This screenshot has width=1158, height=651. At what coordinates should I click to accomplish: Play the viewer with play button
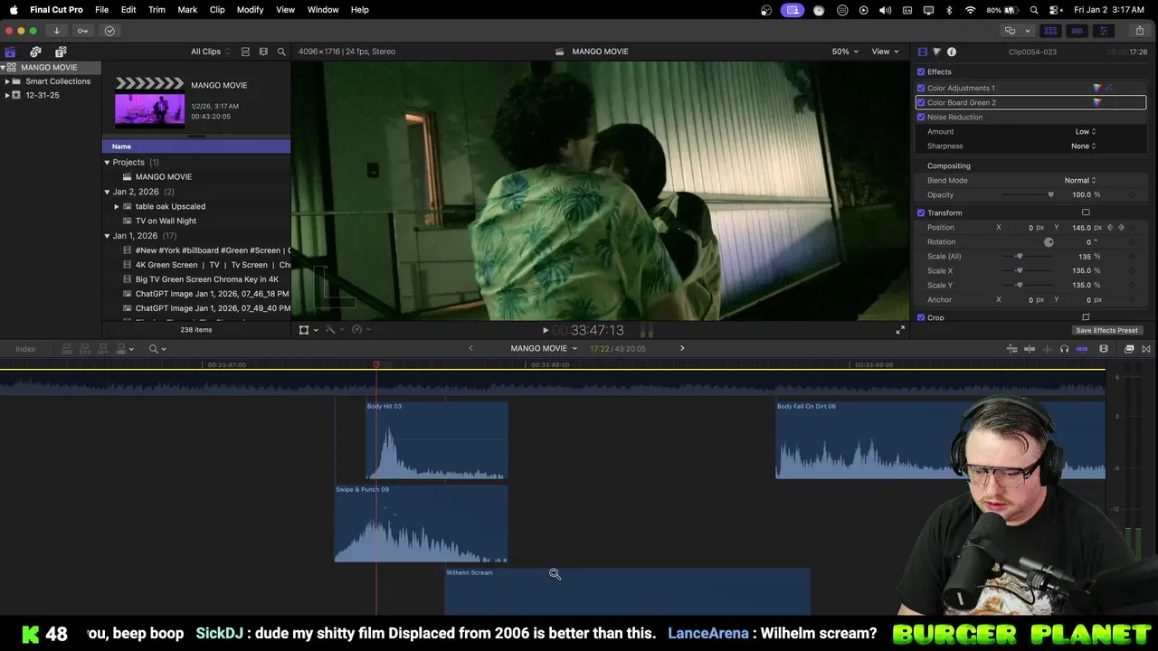coord(545,330)
